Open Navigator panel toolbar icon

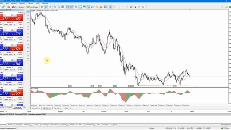[88, 7]
